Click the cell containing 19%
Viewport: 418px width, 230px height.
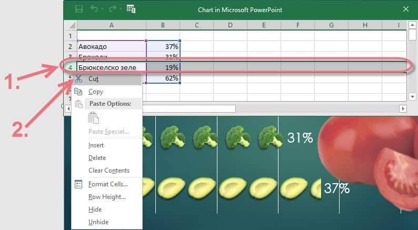point(163,67)
